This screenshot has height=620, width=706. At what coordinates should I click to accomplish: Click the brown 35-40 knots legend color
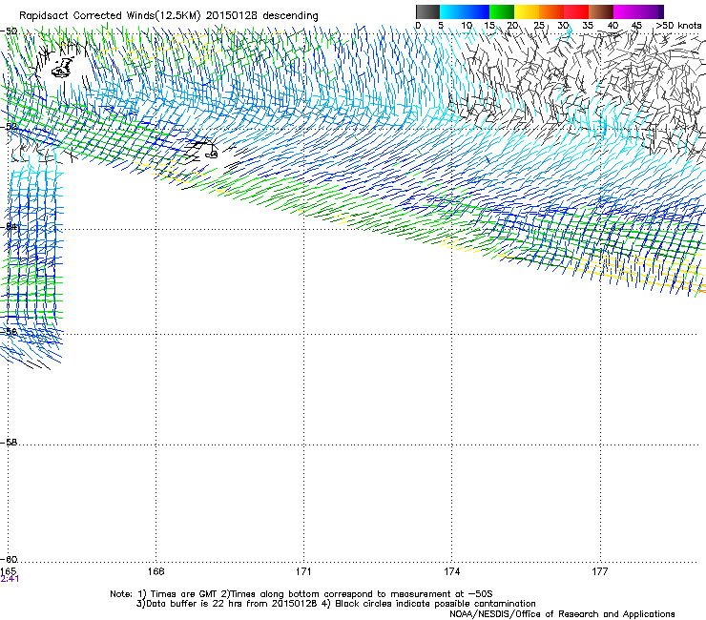click(601, 11)
